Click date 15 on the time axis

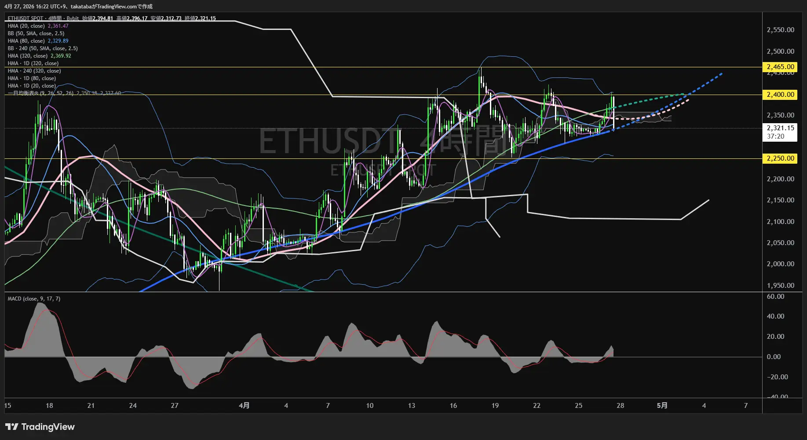pos(8,406)
